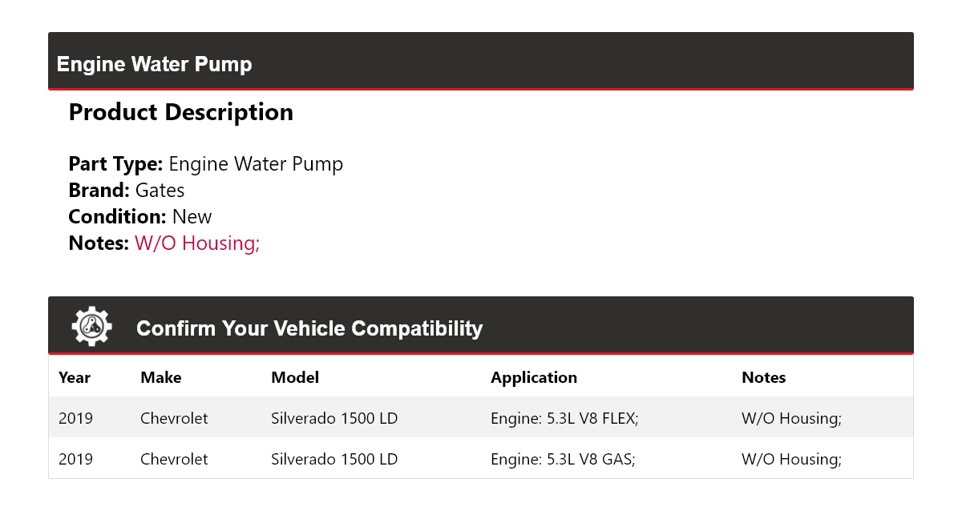This screenshot has height=511, width=962.
Task: Click the Application column header
Action: pyautogui.click(x=534, y=377)
